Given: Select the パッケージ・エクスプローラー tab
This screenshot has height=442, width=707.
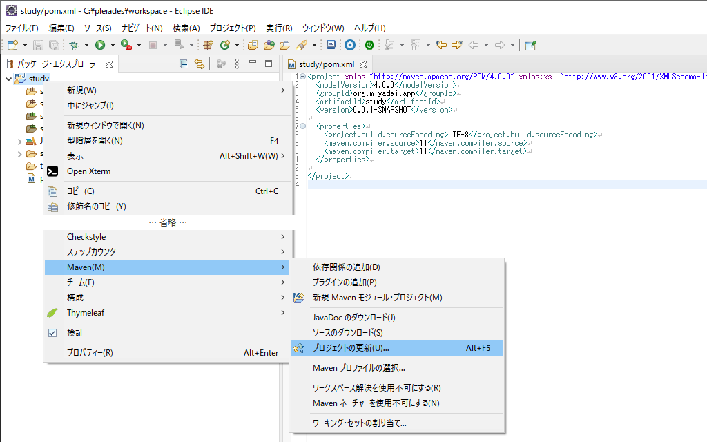Looking at the screenshot, I should (59, 64).
